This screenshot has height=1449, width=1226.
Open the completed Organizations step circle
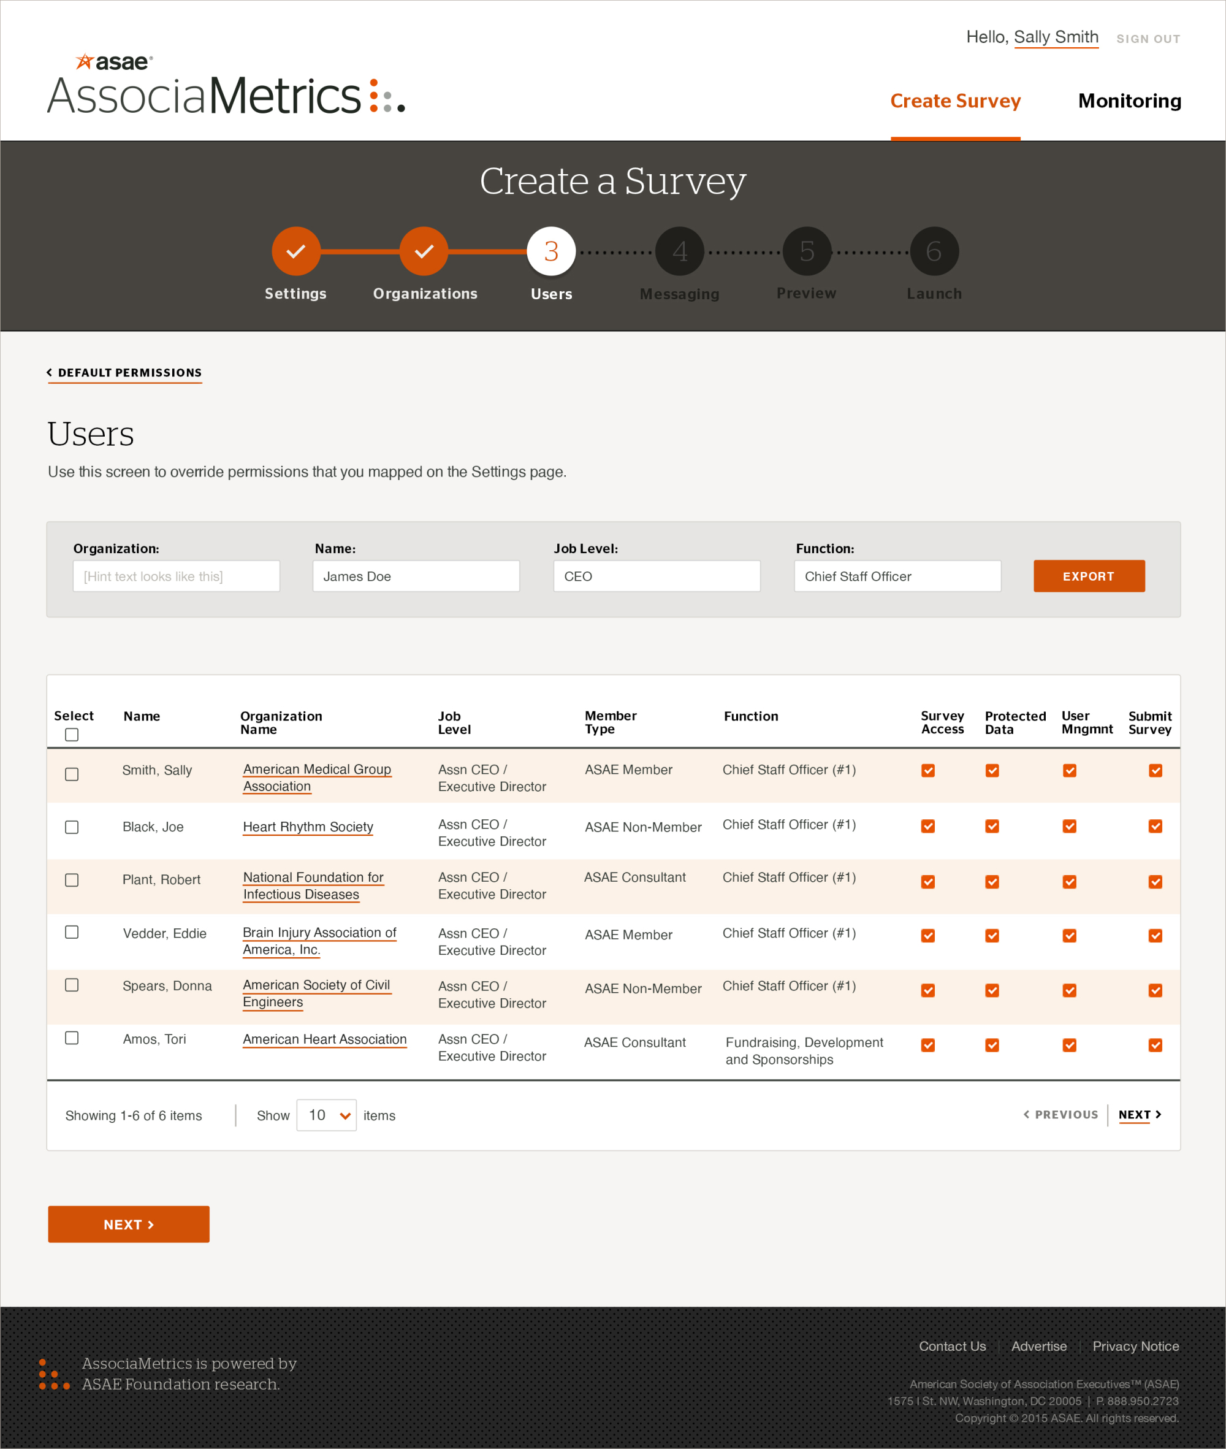(x=424, y=251)
